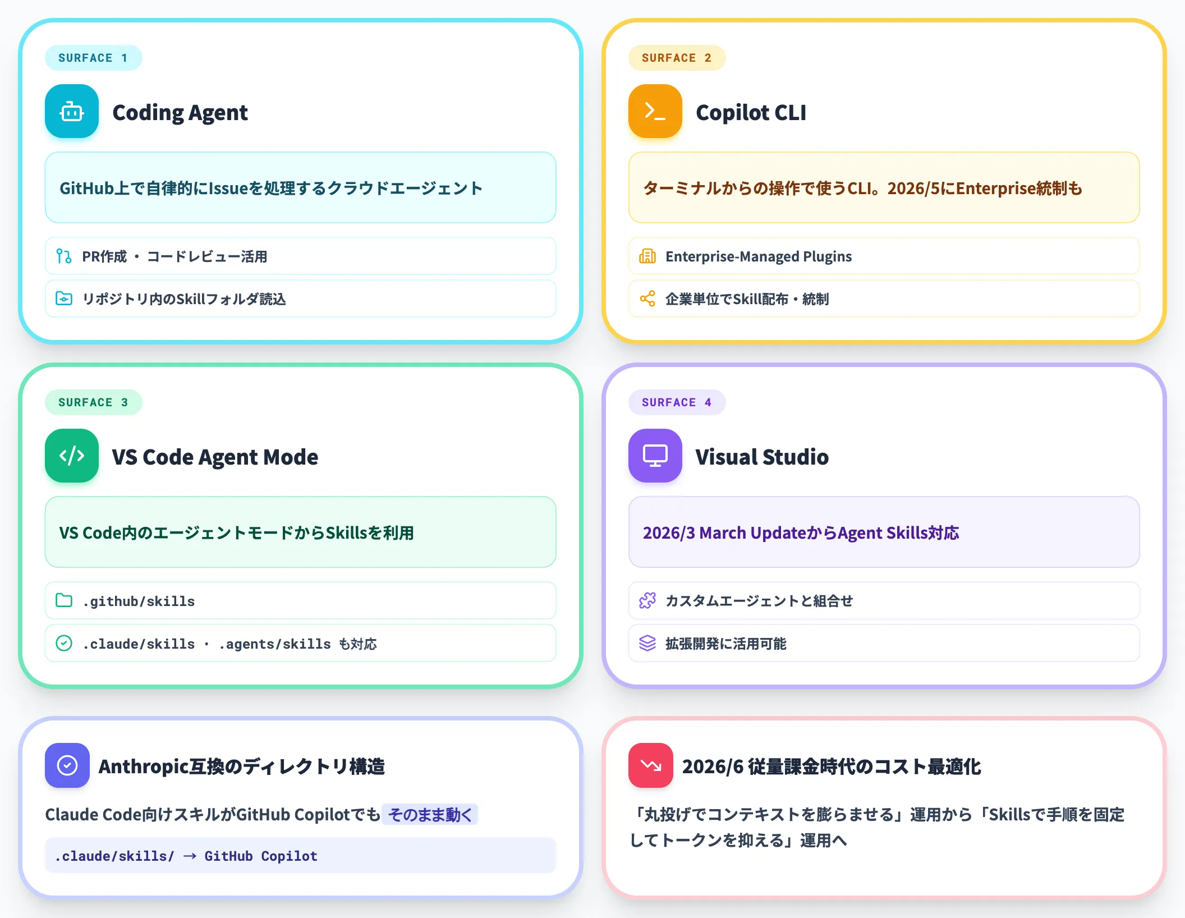Click the share icon beside 企業単位でSkill配布
The image size is (1185, 918).
[647, 299]
